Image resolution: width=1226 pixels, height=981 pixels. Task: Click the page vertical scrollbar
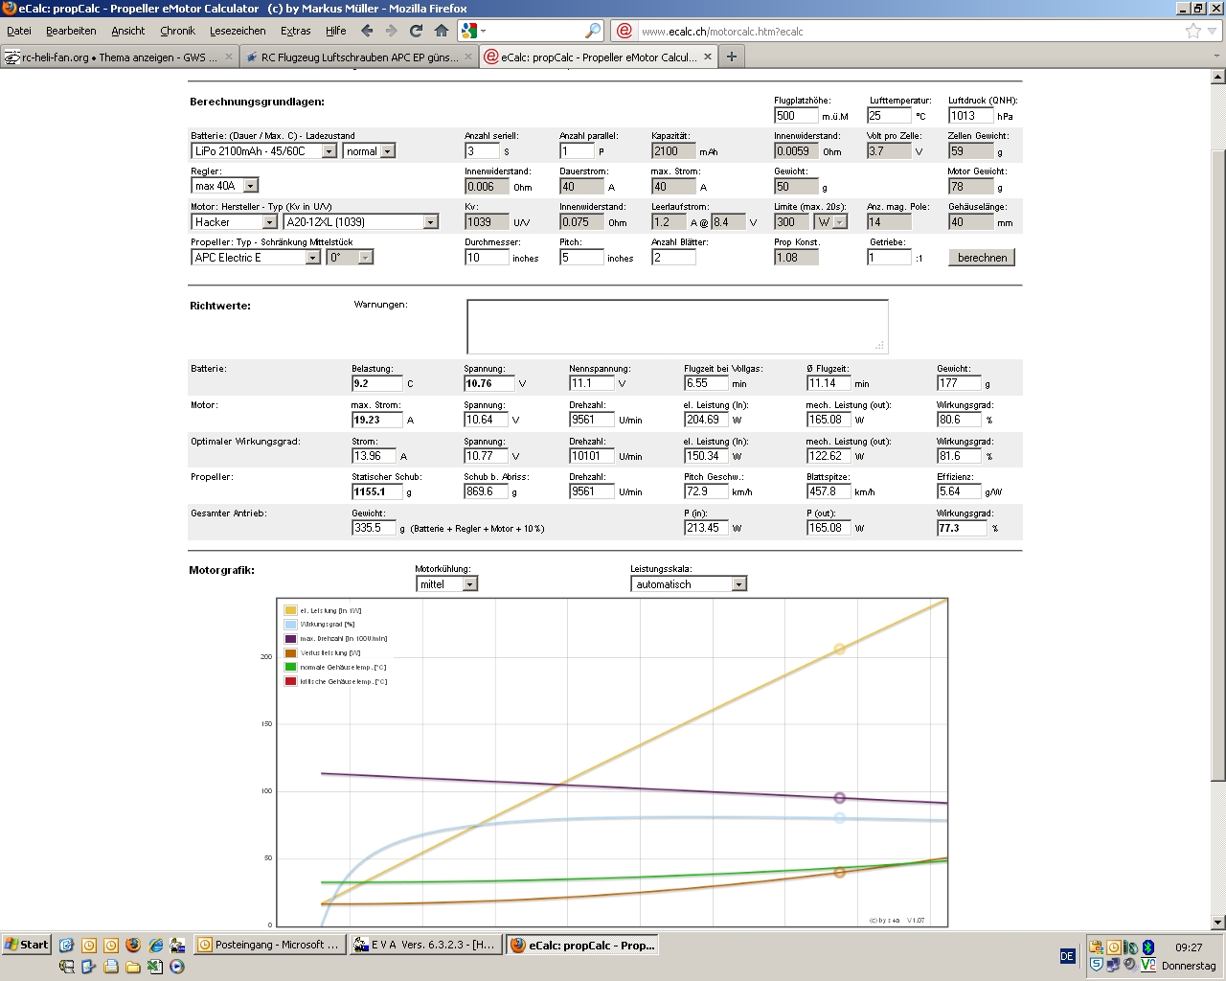click(1218, 498)
